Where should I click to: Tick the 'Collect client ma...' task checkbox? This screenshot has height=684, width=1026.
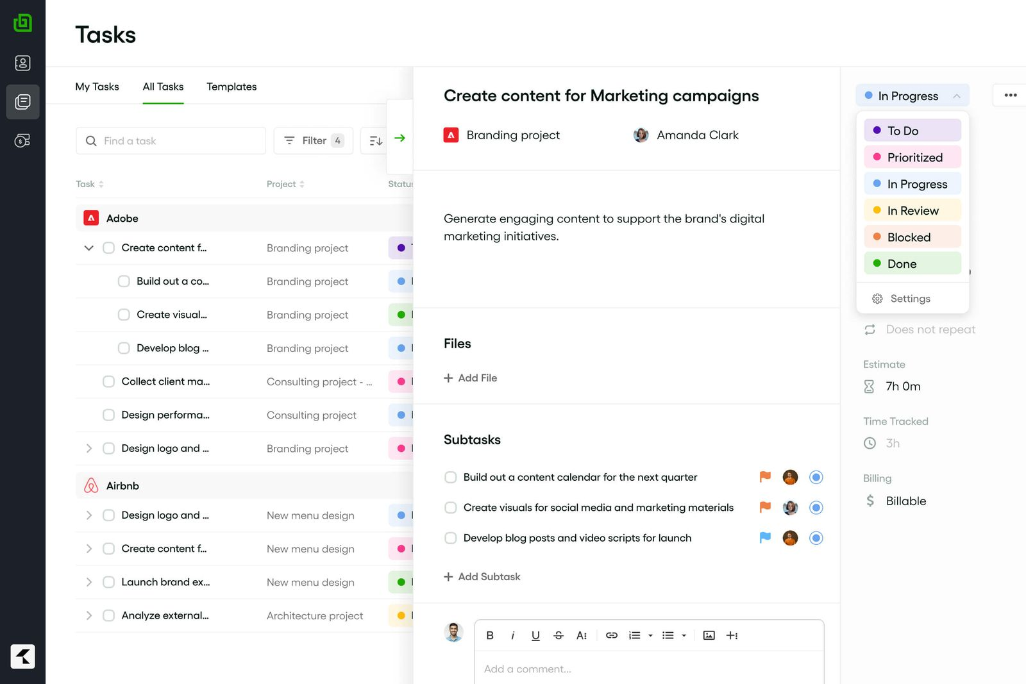click(109, 381)
